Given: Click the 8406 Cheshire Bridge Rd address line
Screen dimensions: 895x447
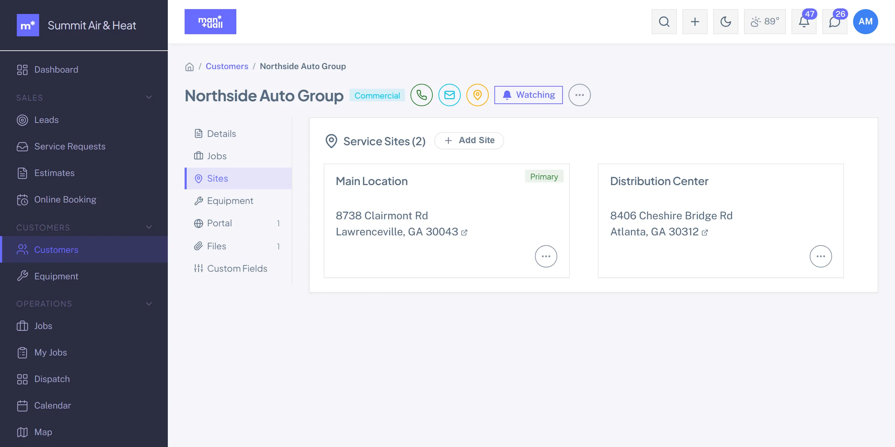Looking at the screenshot, I should (x=671, y=215).
